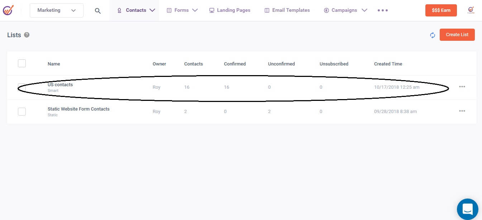Select the checkbox for US contacts list
Screen dimensions: 482x220
click(22, 87)
